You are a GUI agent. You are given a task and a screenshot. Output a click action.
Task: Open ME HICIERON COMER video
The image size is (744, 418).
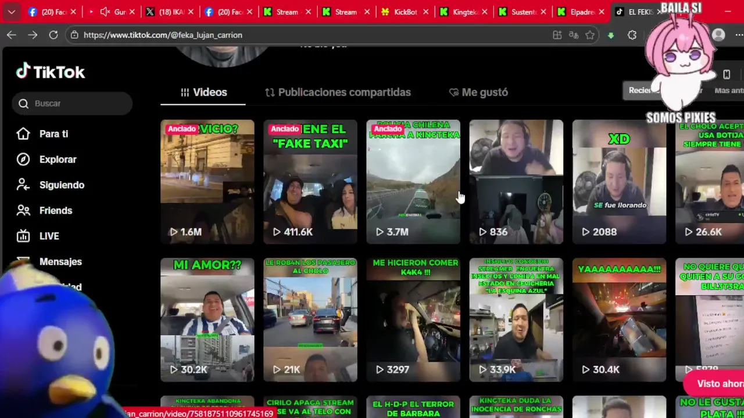(413, 320)
